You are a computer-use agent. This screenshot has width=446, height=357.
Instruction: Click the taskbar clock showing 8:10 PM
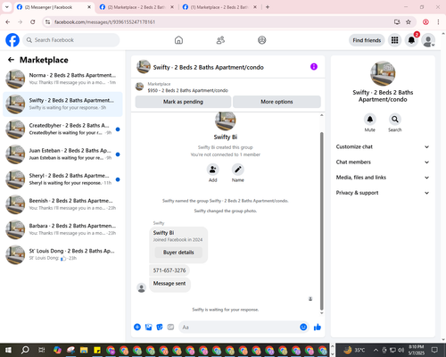pyautogui.click(x=416, y=350)
